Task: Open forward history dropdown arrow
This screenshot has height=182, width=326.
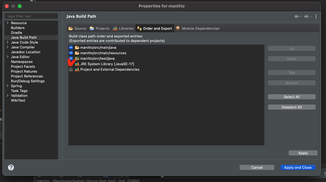Action: (x=311, y=17)
